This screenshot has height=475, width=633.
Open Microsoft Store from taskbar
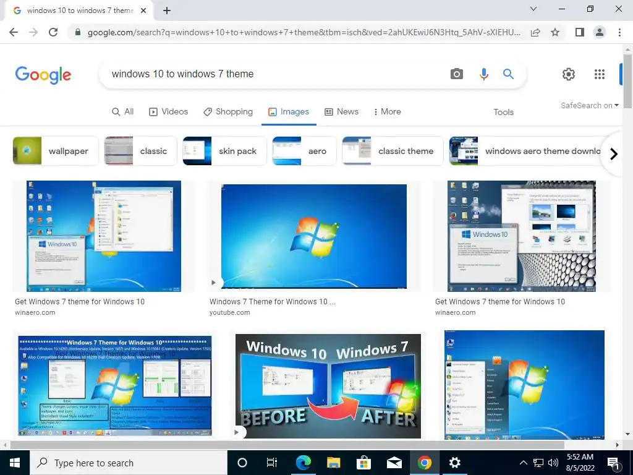pyautogui.click(x=363, y=463)
